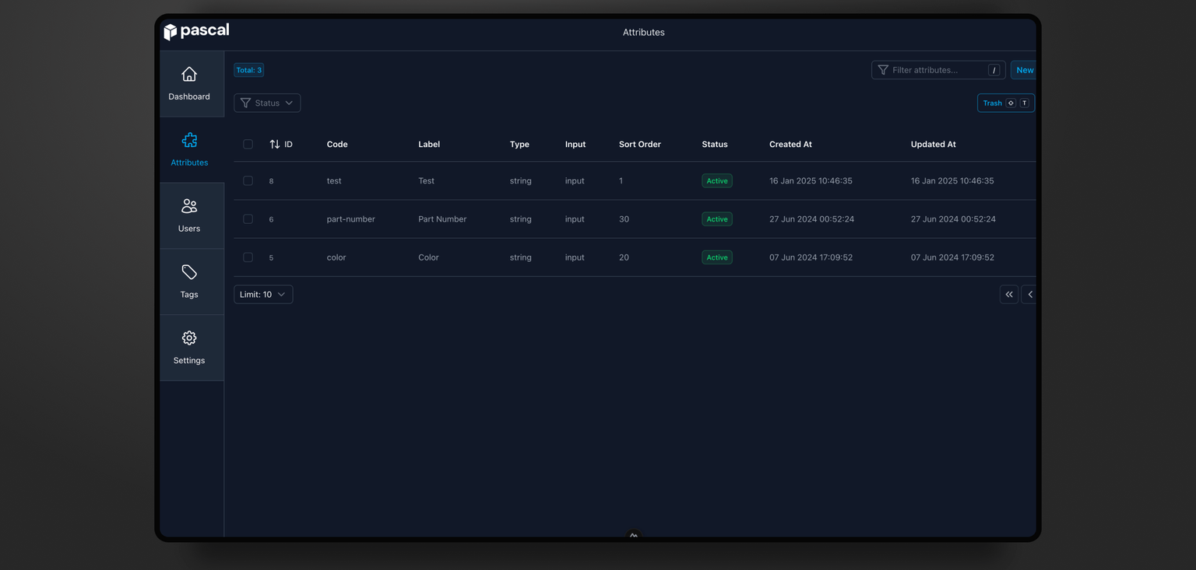
Task: Go to first page double-chevron icon
Action: tap(1008, 295)
